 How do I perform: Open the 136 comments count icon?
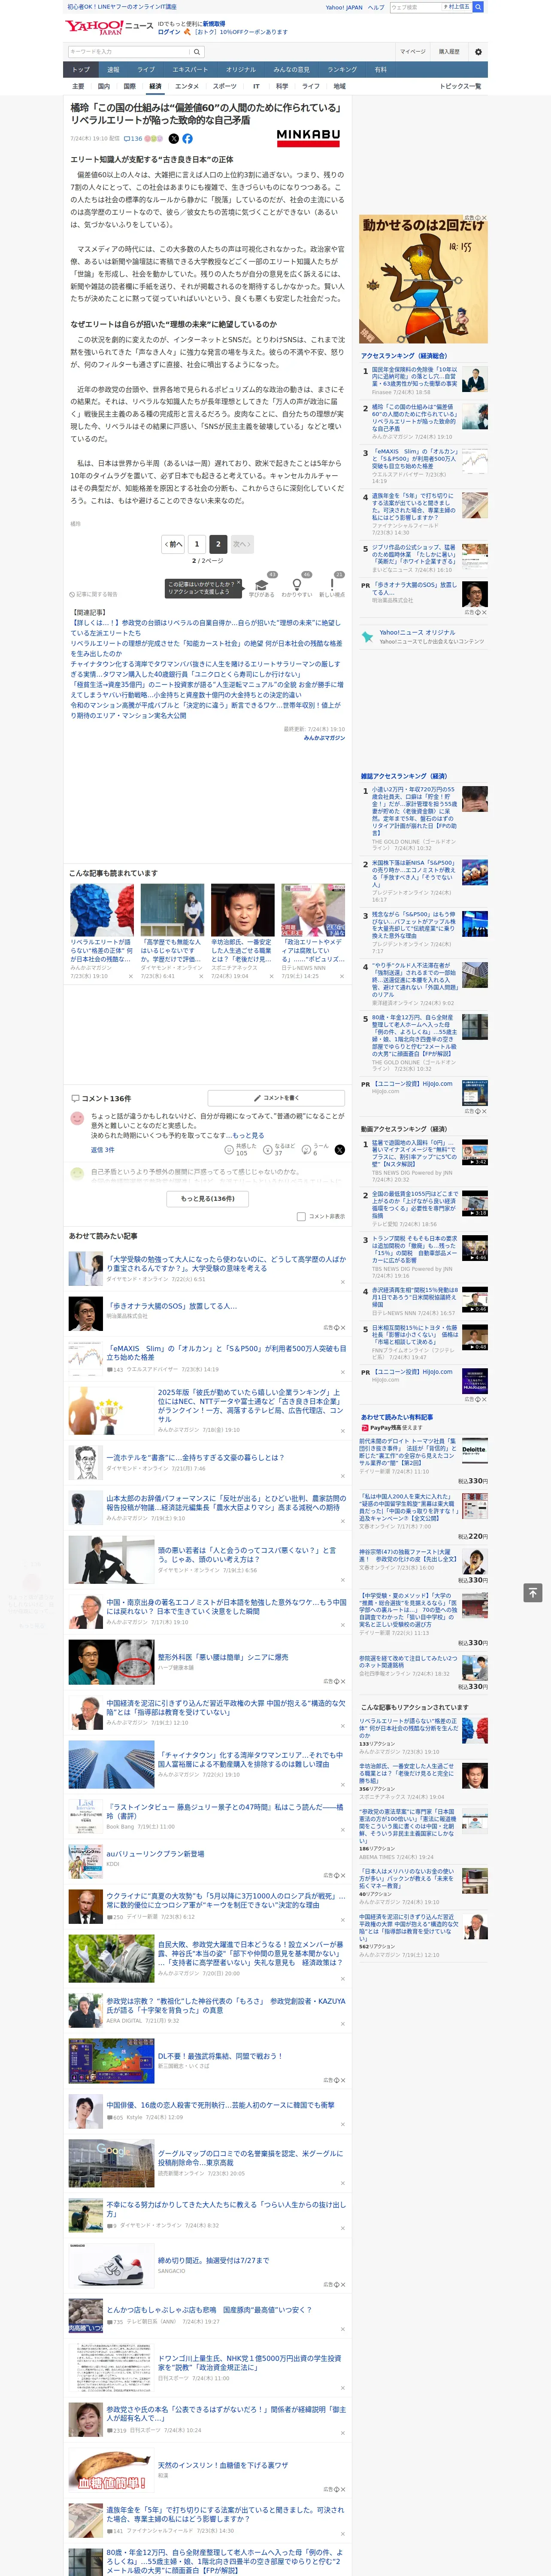click(133, 139)
